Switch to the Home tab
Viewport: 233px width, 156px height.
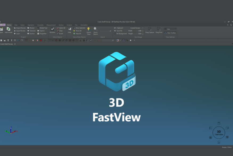tap(9, 25)
